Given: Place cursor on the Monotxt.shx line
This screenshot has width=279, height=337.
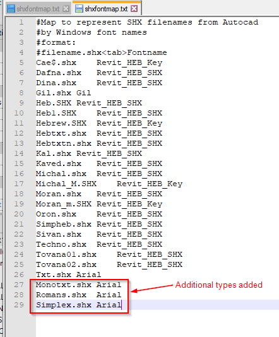Looking at the screenshot, I should pos(79,285).
